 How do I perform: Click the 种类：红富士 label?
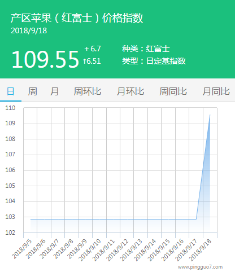click(146, 49)
